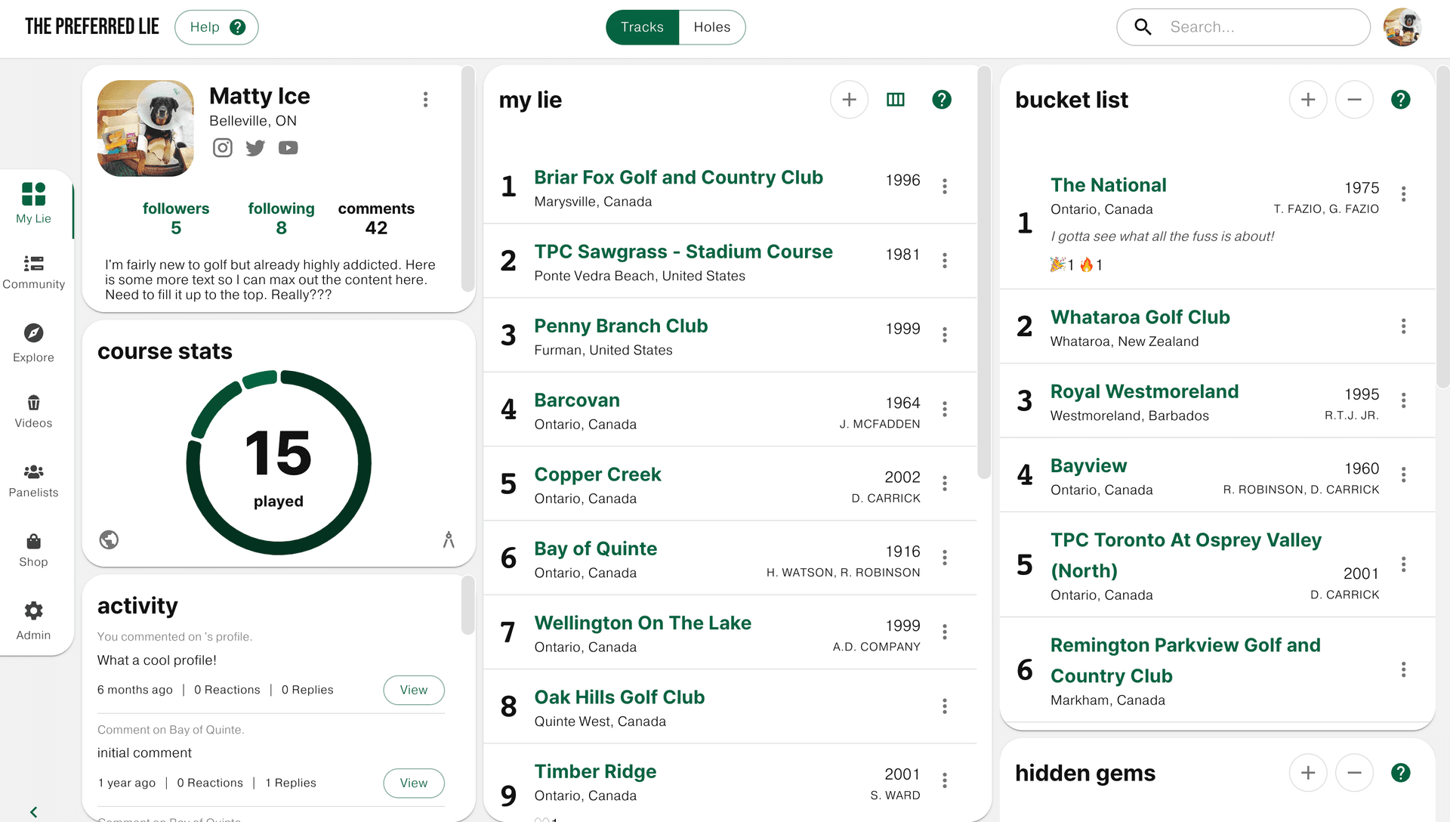Select the Tracks view toggle
Screen dimensions: 1450x822
tap(642, 27)
